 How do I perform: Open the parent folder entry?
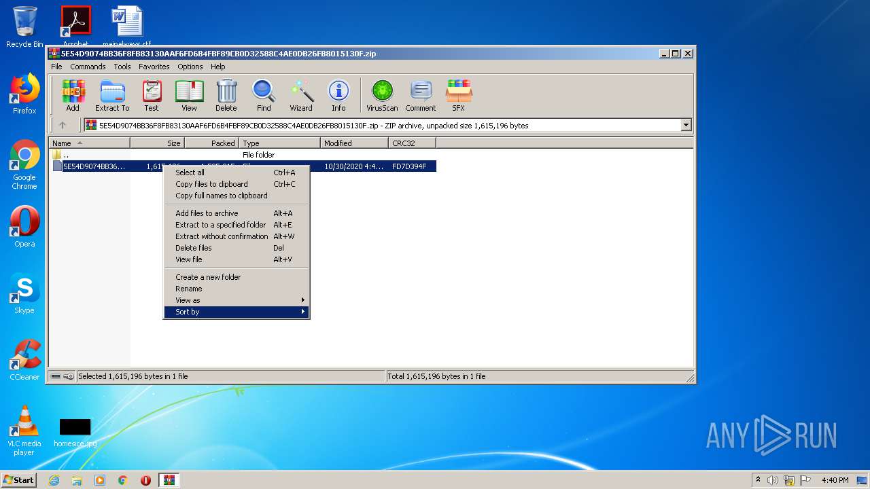pos(65,155)
